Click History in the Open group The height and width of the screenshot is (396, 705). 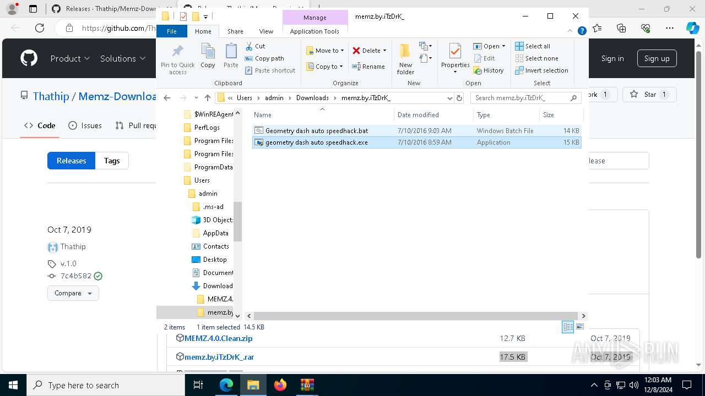(x=488, y=70)
